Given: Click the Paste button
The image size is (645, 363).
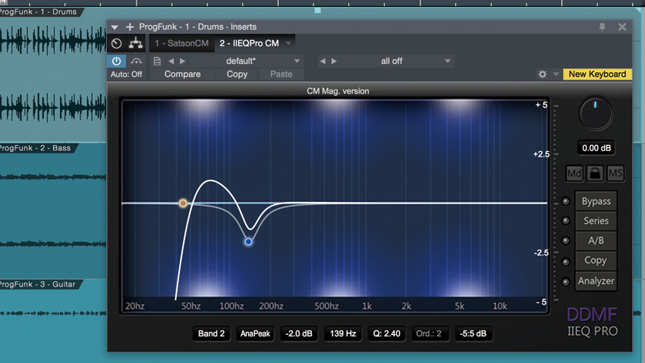Looking at the screenshot, I should (x=282, y=74).
